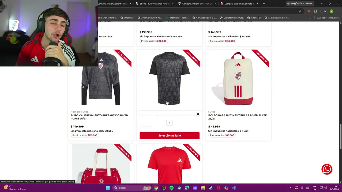342x192 pixels.
Task: Open the Chrome three-dot menu
Action: [338, 11]
